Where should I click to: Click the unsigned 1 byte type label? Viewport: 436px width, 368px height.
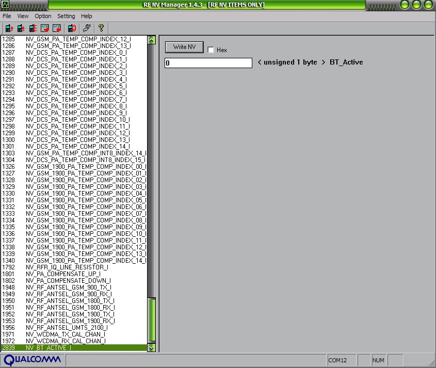click(x=290, y=62)
